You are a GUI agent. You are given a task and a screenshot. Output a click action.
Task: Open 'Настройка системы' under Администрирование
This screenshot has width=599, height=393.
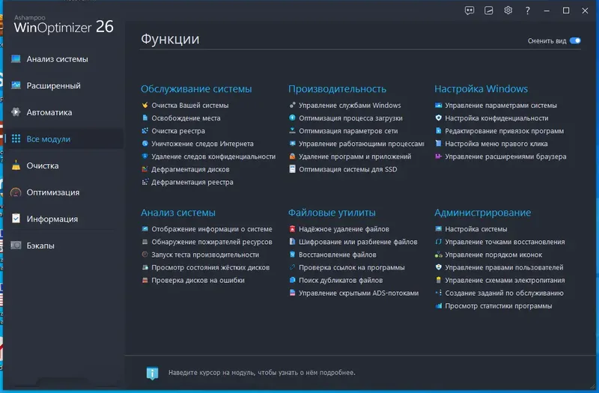click(476, 229)
